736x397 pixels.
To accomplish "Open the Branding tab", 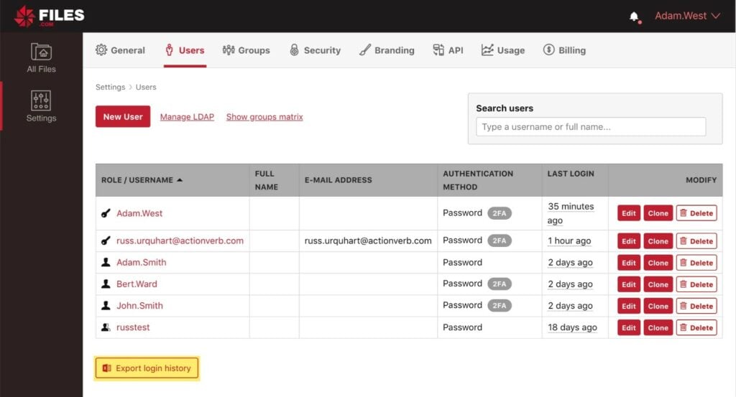I will click(x=387, y=50).
